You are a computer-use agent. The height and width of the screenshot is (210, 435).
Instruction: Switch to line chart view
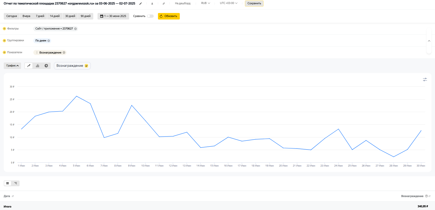29,66
